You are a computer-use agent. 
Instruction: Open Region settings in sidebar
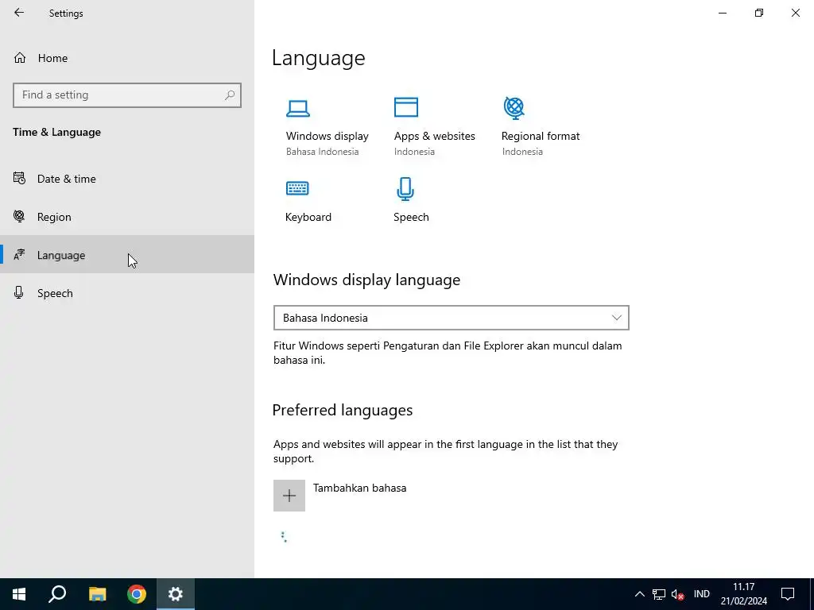pos(126,217)
